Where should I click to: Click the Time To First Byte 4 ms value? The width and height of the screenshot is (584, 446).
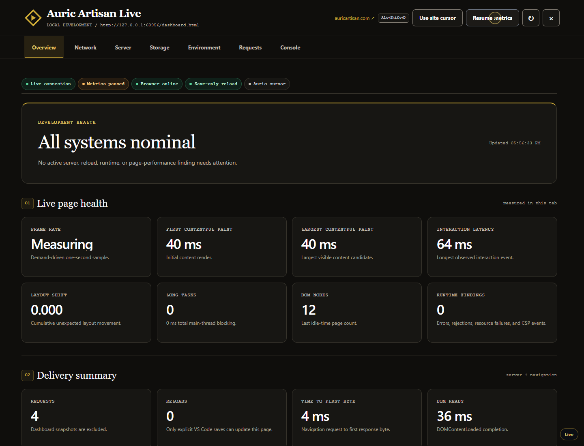(315, 416)
